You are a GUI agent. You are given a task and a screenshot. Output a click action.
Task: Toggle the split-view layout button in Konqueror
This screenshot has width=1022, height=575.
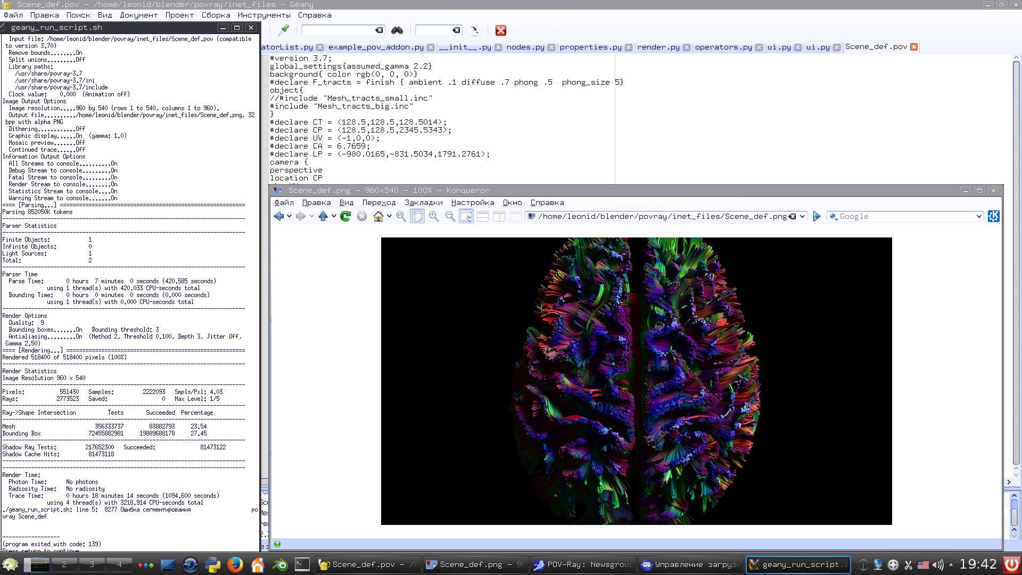(x=499, y=216)
